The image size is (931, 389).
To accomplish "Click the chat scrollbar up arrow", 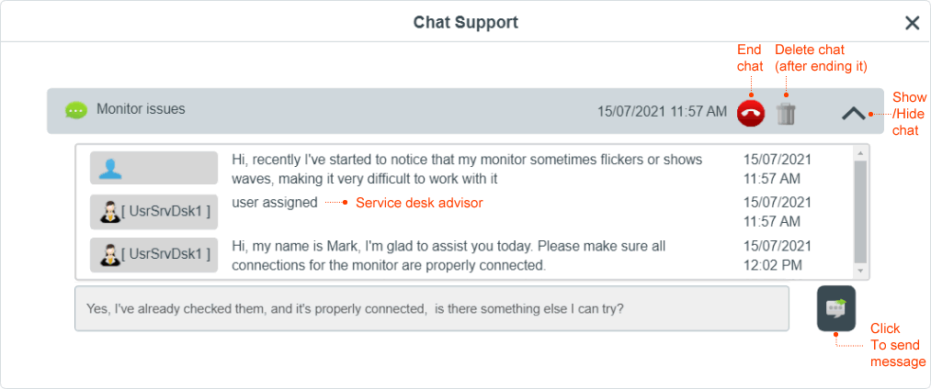I will pos(860,153).
